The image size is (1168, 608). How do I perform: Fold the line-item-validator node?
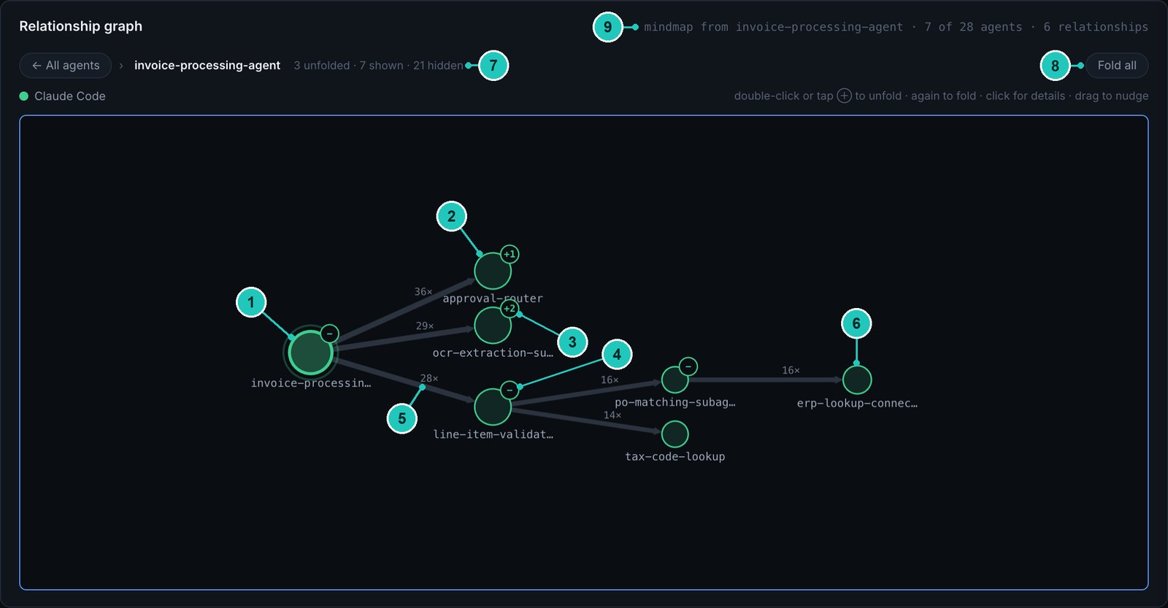point(510,390)
